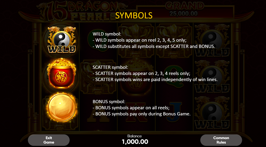Click the Balance 1,000.00 amount
The height and width of the screenshot is (147, 266).
click(135, 142)
